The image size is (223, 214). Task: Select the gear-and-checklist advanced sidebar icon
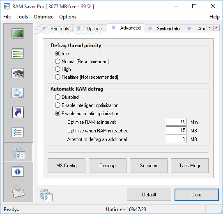coord(18,153)
